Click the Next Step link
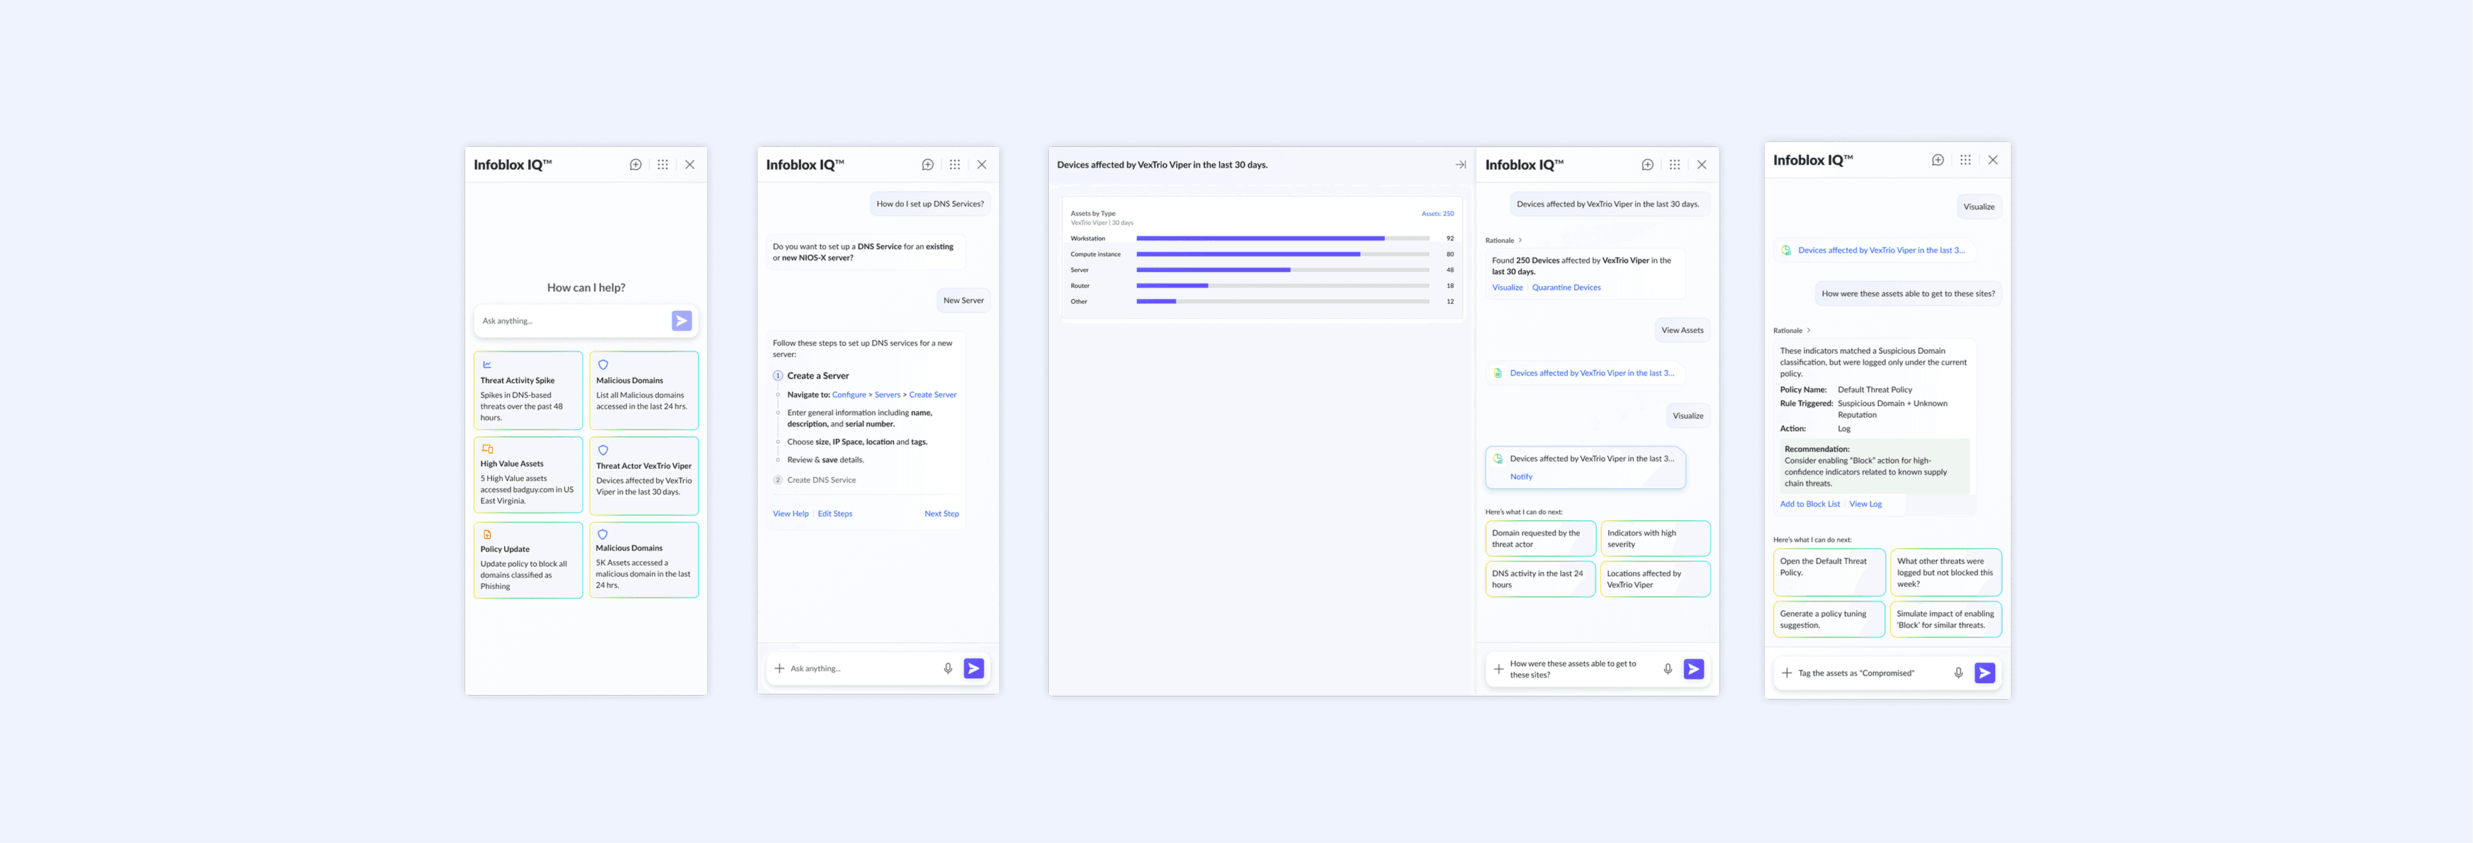 coord(941,514)
